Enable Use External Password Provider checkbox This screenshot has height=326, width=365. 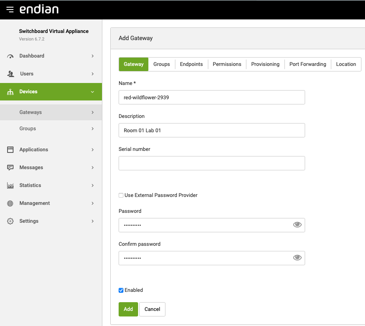(121, 195)
